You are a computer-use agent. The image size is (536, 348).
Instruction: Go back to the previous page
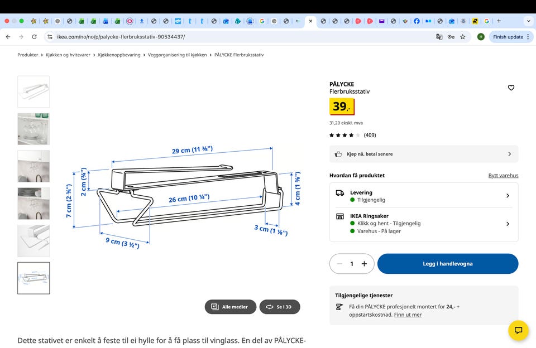[x=8, y=37]
